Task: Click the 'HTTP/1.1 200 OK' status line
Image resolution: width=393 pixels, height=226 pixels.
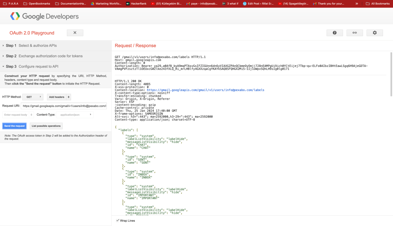Action: click(128, 81)
